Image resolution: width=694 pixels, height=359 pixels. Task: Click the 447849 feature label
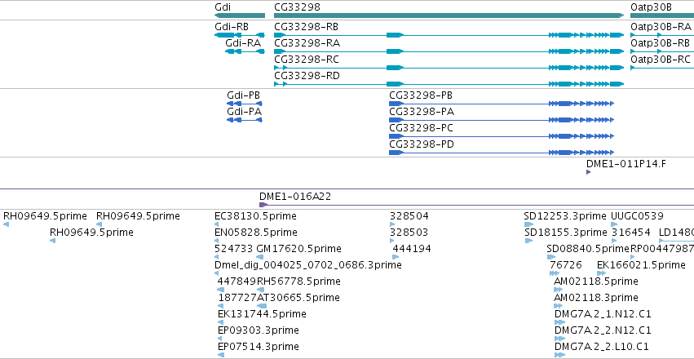[x=236, y=281]
